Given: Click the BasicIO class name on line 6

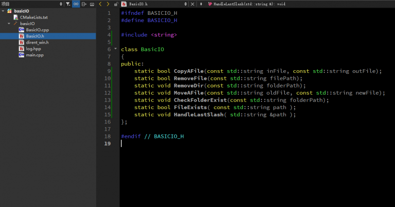Looking at the screenshot, I should coord(152,49).
